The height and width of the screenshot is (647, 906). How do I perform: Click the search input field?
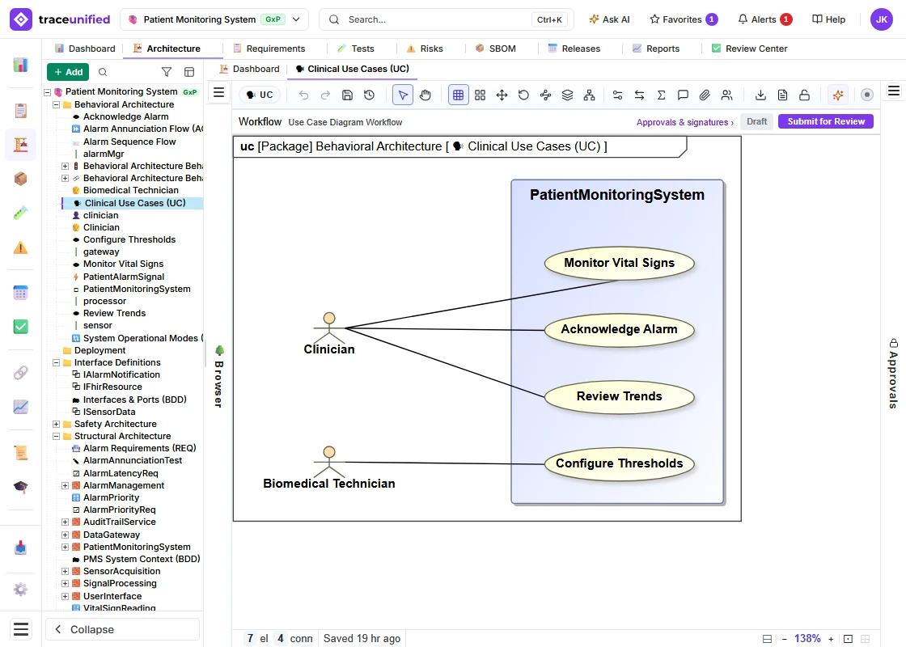pos(446,19)
